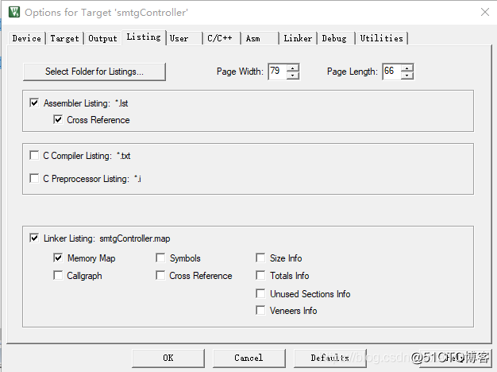This screenshot has height=372, width=497.
Task: Open the C/C++ tab
Action: click(222, 38)
